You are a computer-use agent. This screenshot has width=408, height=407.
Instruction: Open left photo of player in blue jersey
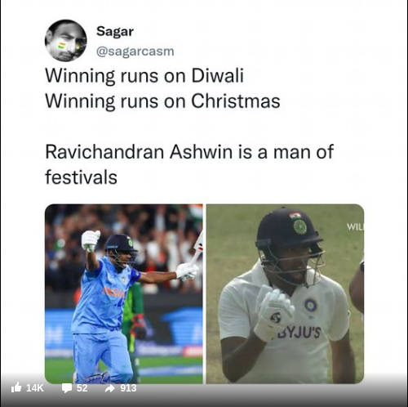tap(124, 293)
